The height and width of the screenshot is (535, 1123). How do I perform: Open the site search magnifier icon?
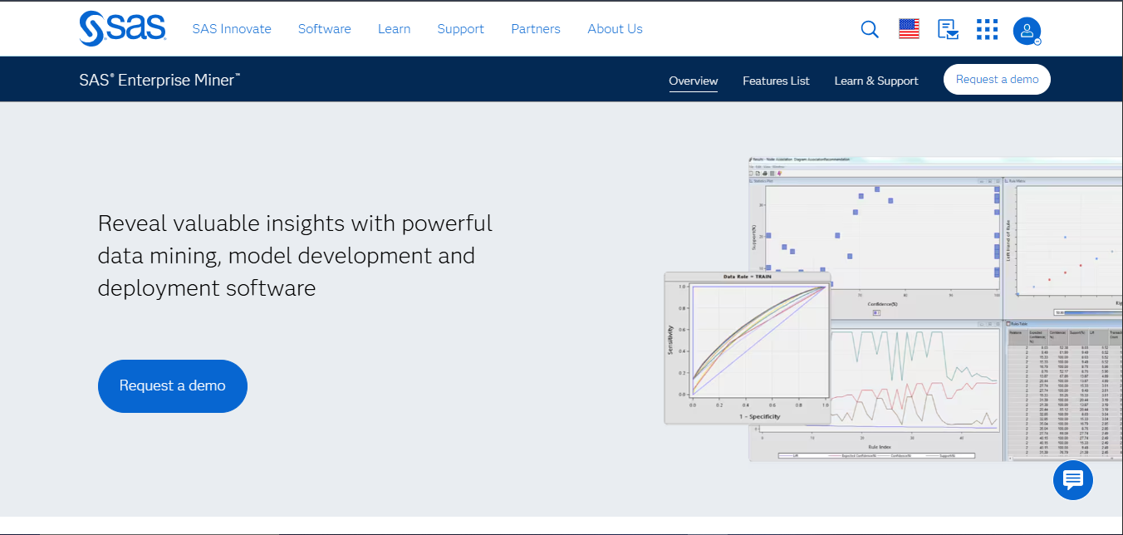click(870, 29)
